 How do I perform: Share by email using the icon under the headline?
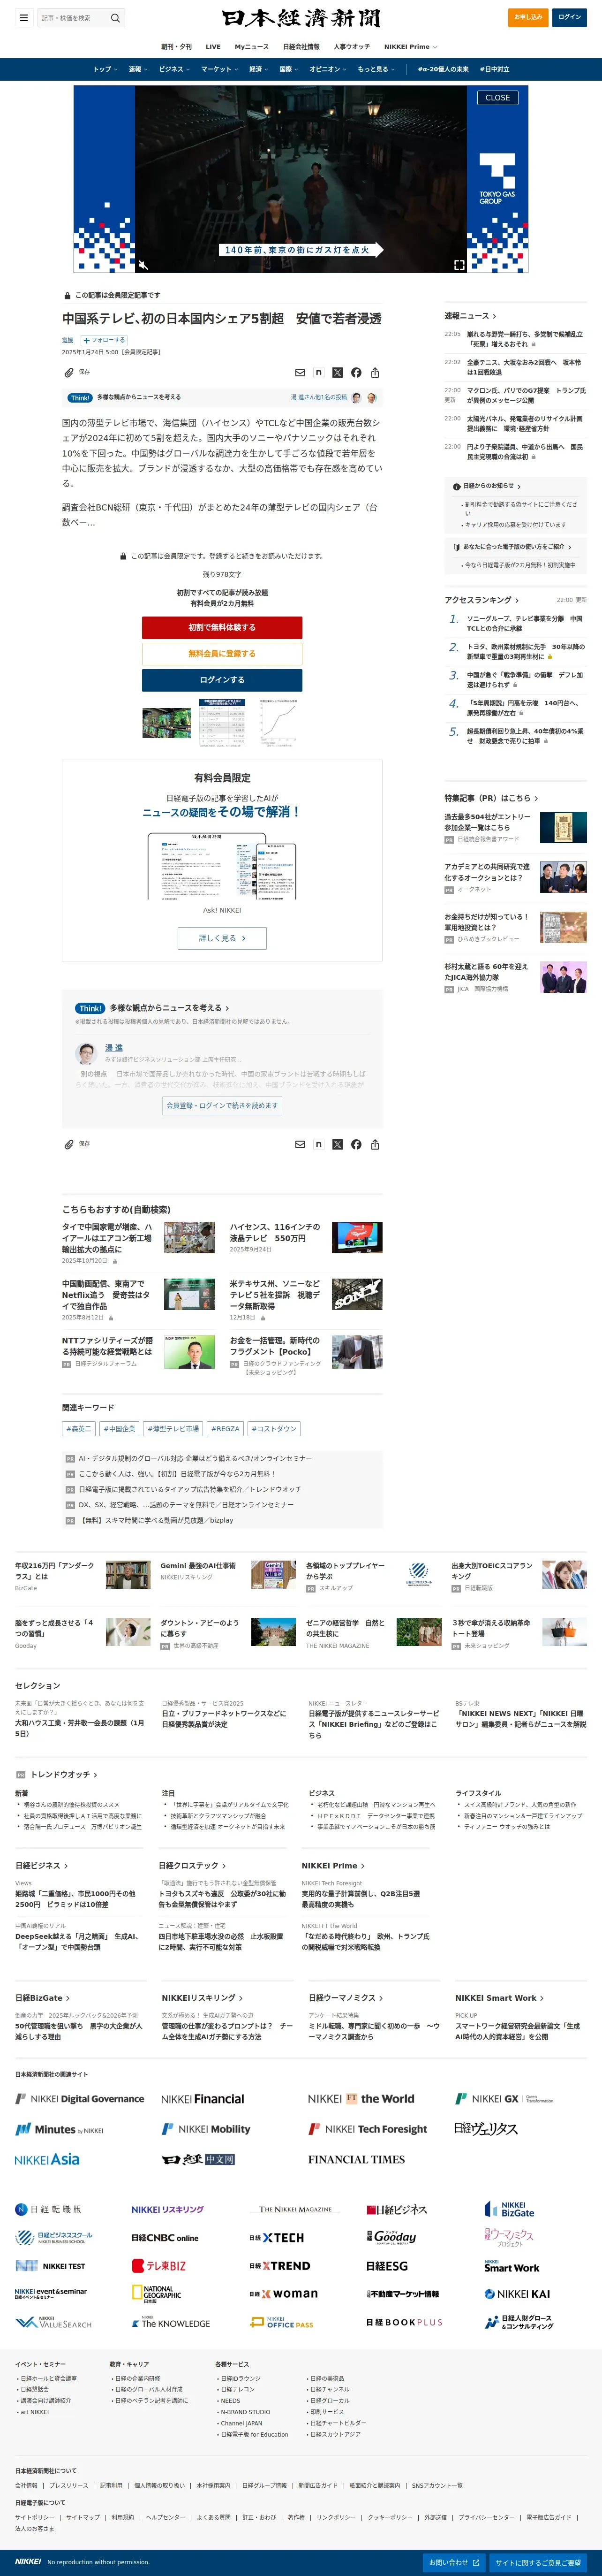coord(300,373)
